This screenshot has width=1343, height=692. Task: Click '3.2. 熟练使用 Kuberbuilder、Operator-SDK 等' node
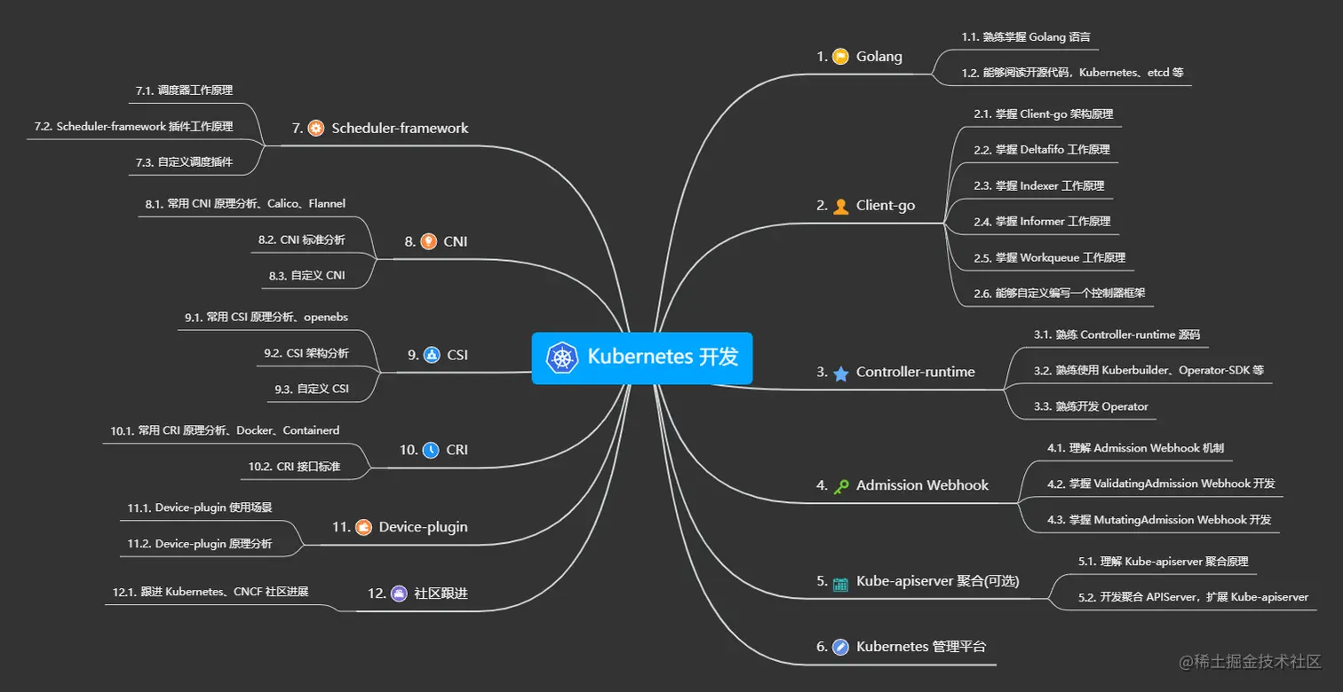pos(1148,371)
